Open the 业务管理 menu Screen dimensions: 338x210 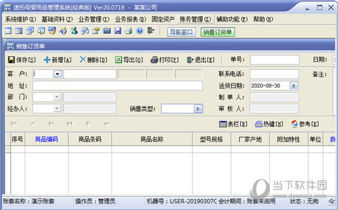point(94,19)
